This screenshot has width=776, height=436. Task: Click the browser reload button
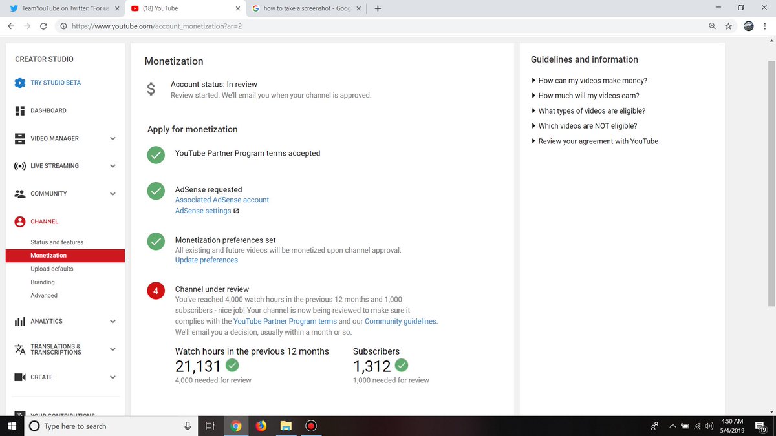[43, 26]
